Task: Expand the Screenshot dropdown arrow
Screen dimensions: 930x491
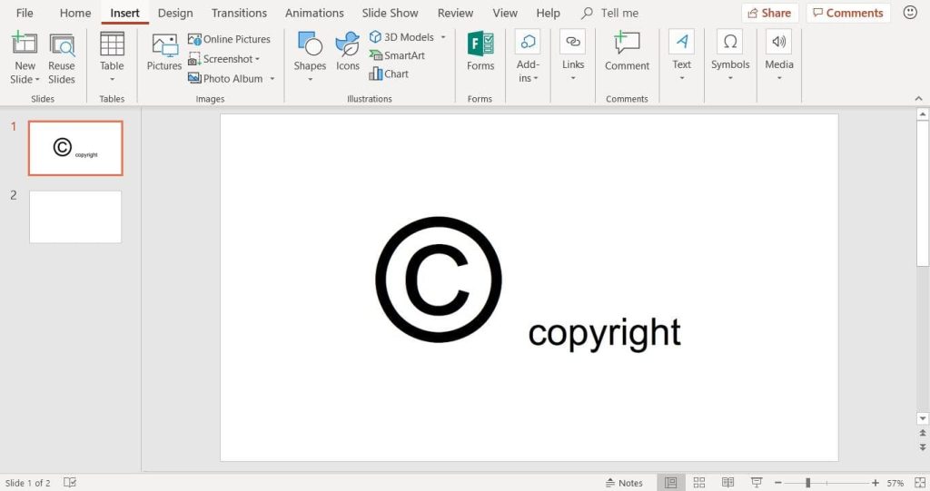Action: coord(257,59)
